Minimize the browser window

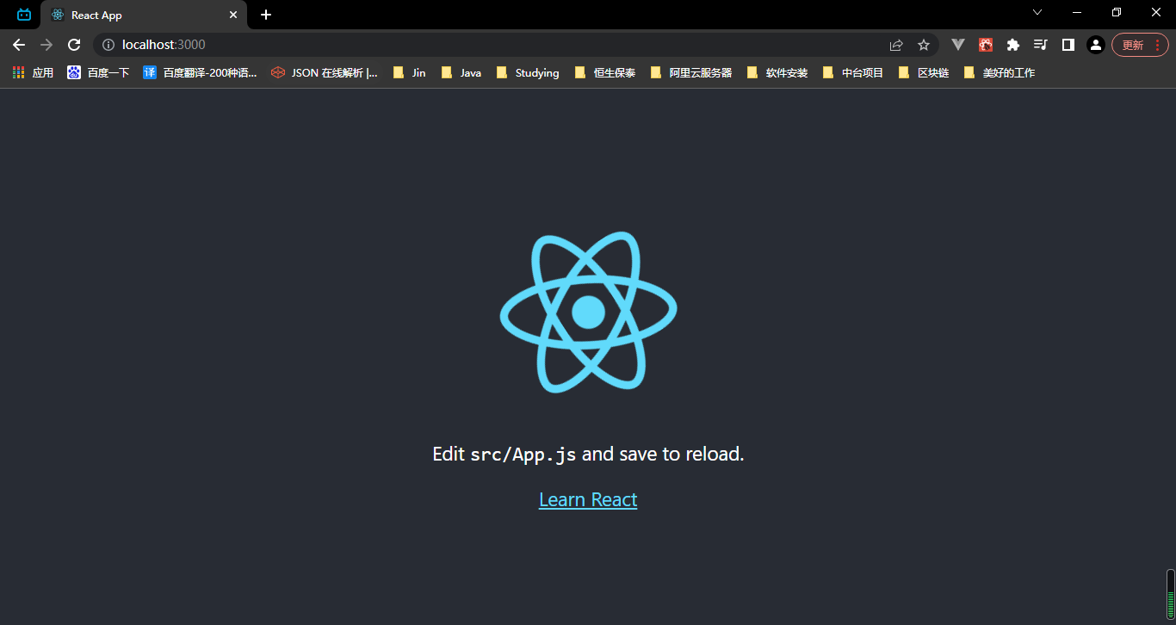click(x=1077, y=12)
